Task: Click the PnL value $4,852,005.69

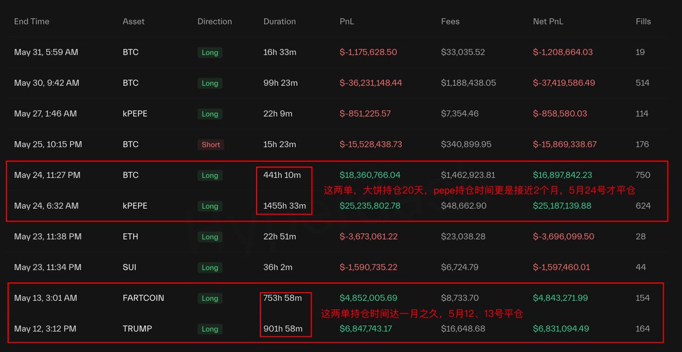Action: [x=368, y=298]
